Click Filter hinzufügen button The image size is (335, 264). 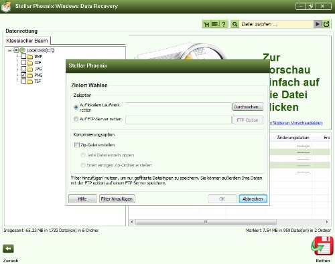(x=117, y=199)
